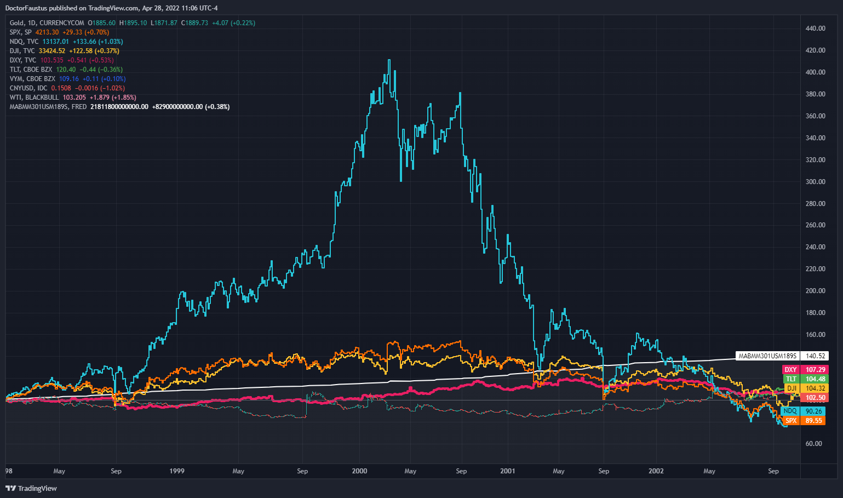Select the Gold, 1D, CURRENCYCOM legend row
This screenshot has height=498, width=843.
tap(133, 23)
